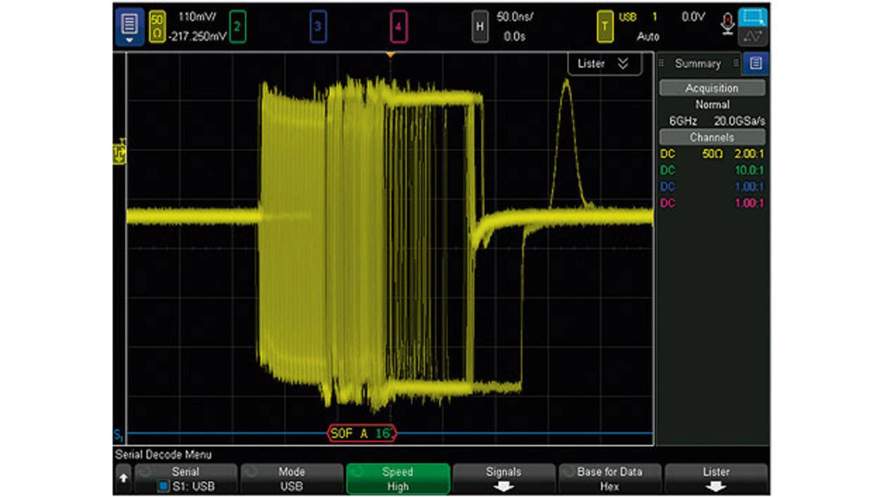Select the SOF A 16 decode packet

pyautogui.click(x=362, y=434)
